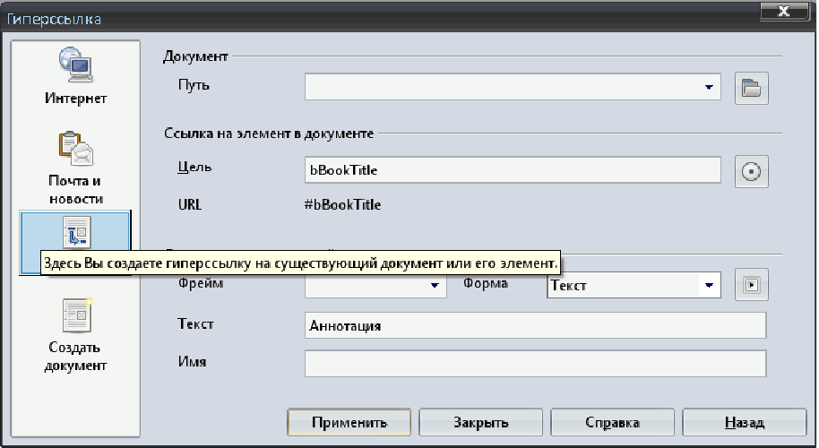Focus the Цель field containing bBookTitle
This screenshot has width=819, height=448.
click(x=511, y=170)
